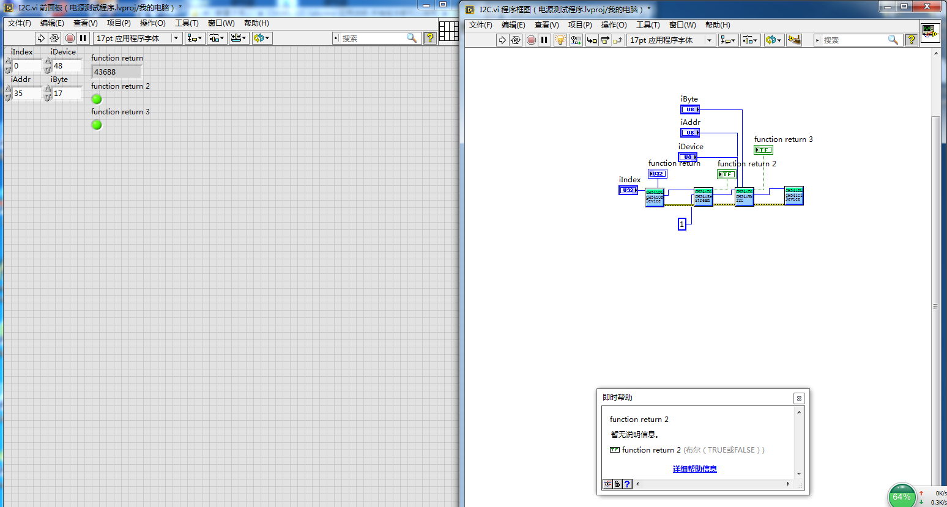Select iByte U8 terminal on block diagram
Screen dimensions: 947x507
coord(690,109)
